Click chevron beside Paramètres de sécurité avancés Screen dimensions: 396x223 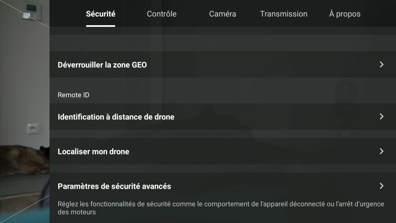pos(382,186)
